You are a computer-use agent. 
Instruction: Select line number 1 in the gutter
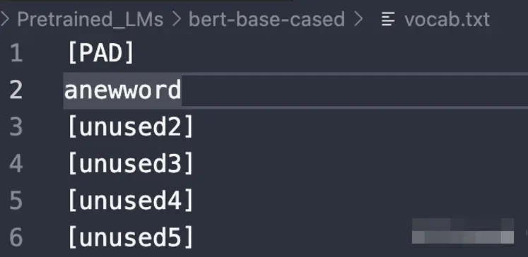(16, 53)
